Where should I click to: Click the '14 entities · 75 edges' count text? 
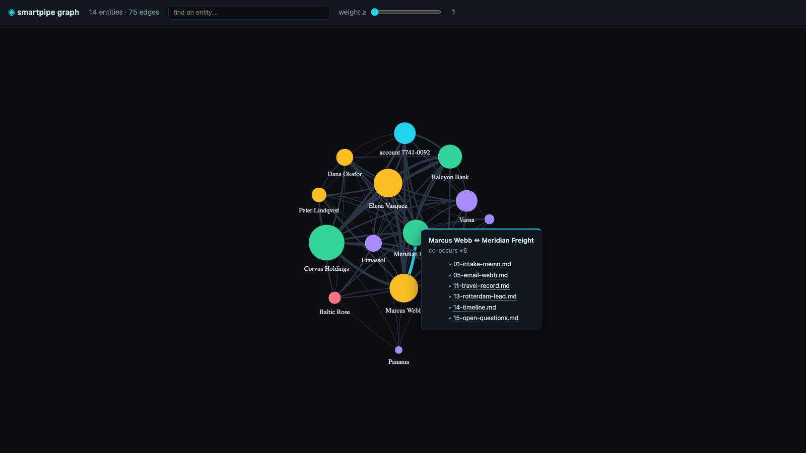pyautogui.click(x=124, y=12)
